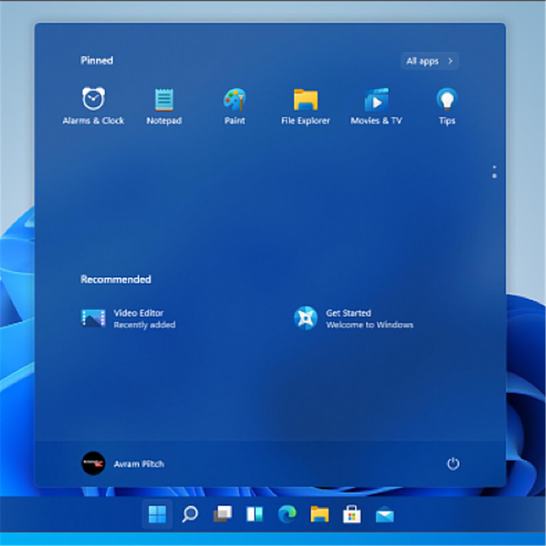Launch the Movies & TV app
The width and height of the screenshot is (546, 546).
[376, 105]
